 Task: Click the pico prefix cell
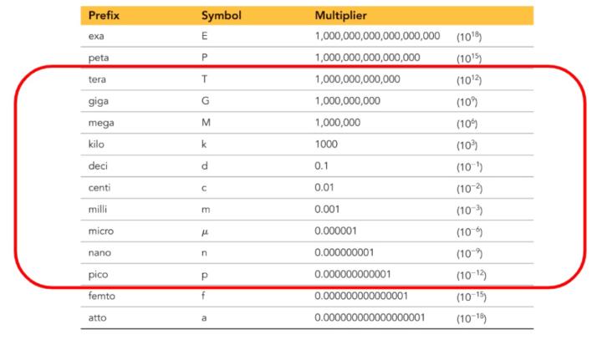coord(96,274)
